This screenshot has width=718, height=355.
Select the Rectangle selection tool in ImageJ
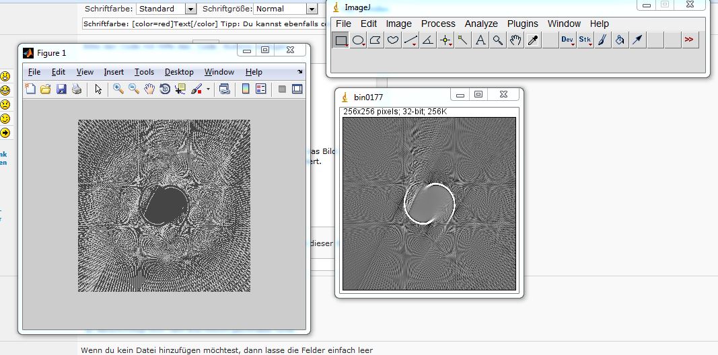point(341,40)
